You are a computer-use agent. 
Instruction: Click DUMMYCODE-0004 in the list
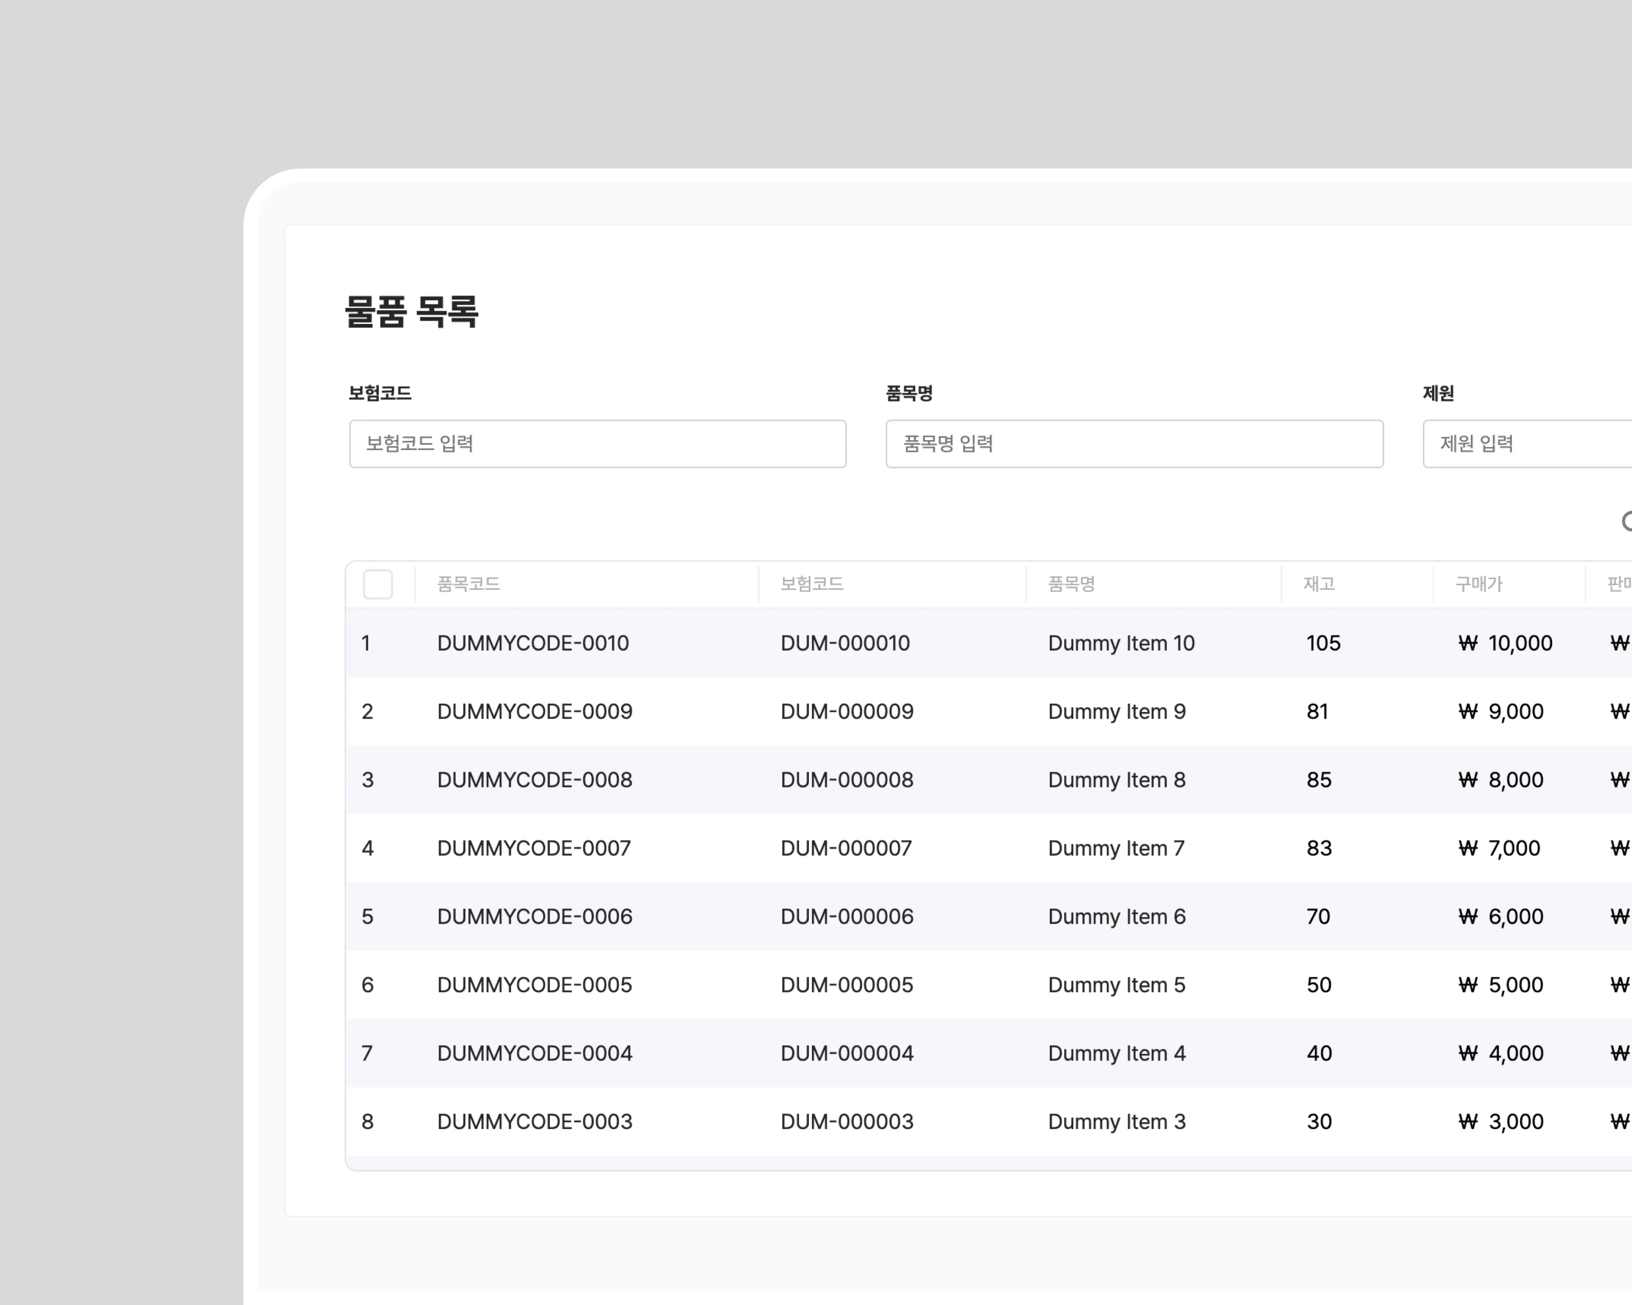tap(534, 1053)
